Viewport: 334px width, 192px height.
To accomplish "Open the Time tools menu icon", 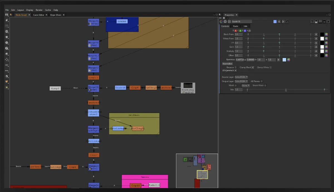I will point(7,26).
